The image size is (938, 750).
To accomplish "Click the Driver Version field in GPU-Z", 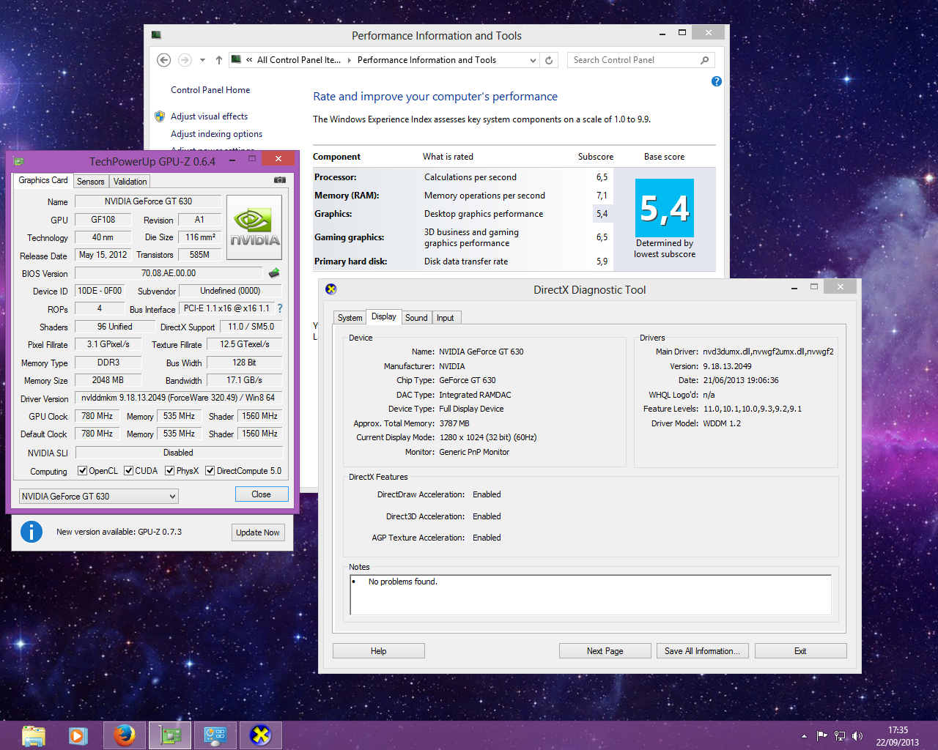I will point(179,398).
